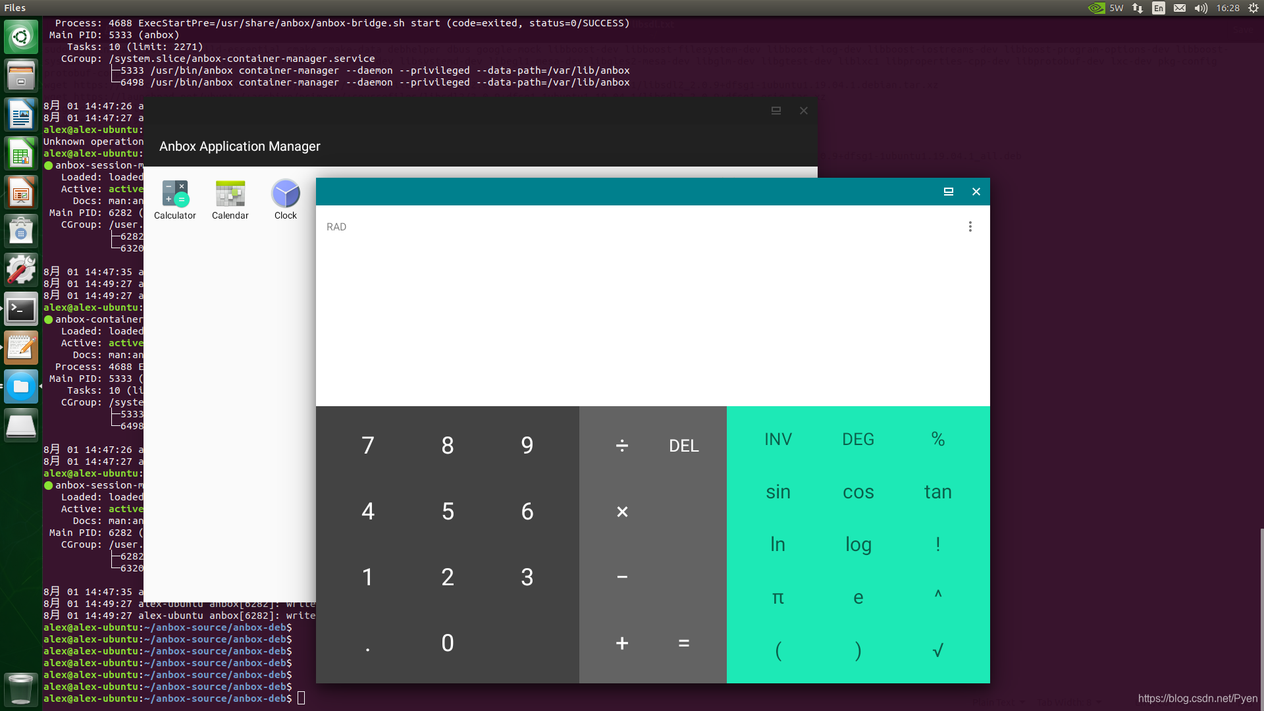Open the Clock app icon

pyautogui.click(x=286, y=200)
